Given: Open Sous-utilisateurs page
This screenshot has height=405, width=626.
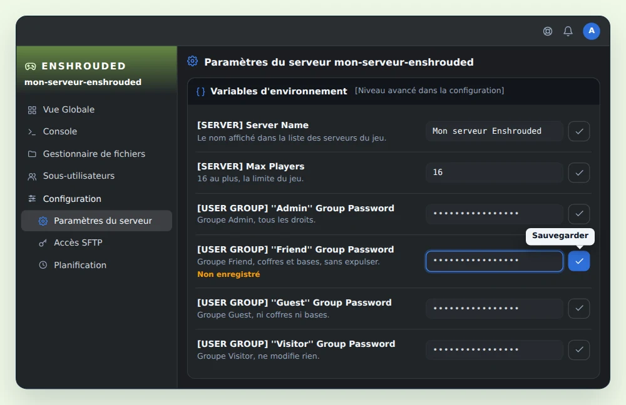Looking at the screenshot, I should [96, 176].
